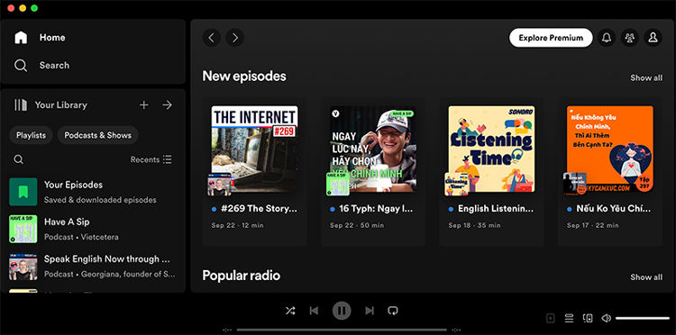This screenshot has height=335, width=676.
Task: Open Your Episodes in library
Action: pos(93,192)
